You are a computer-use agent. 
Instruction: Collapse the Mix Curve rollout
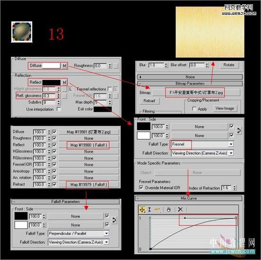tap(189, 198)
